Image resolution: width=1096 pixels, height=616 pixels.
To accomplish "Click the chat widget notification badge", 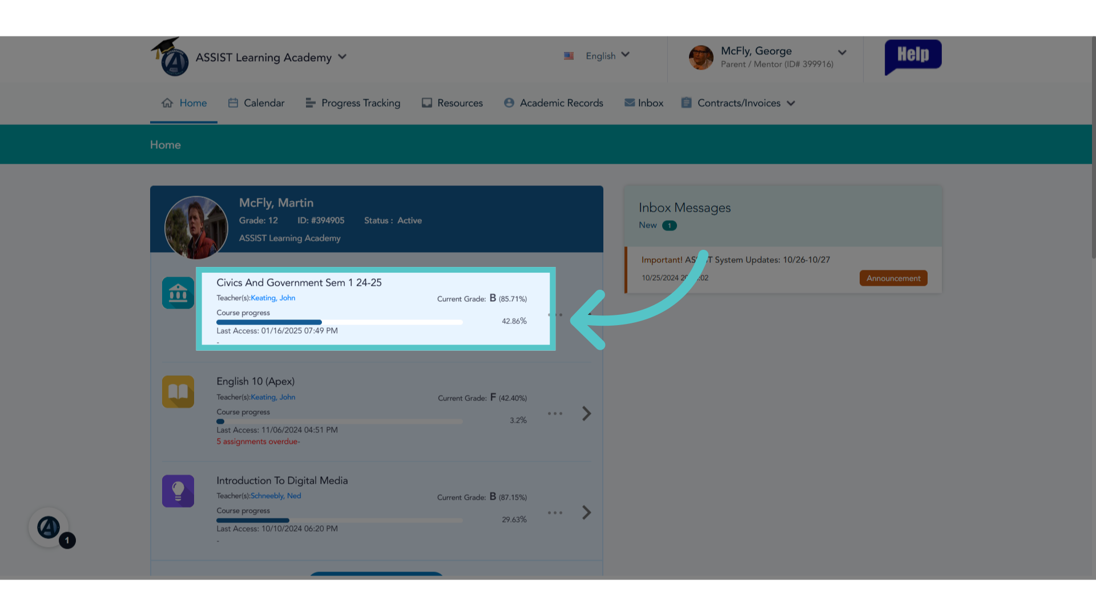I will tap(67, 540).
